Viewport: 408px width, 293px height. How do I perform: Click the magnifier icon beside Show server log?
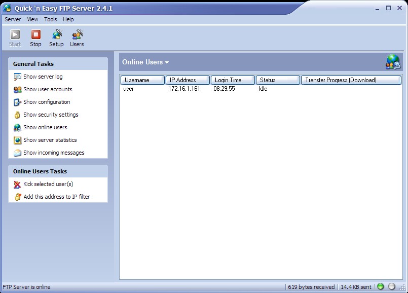[17, 77]
